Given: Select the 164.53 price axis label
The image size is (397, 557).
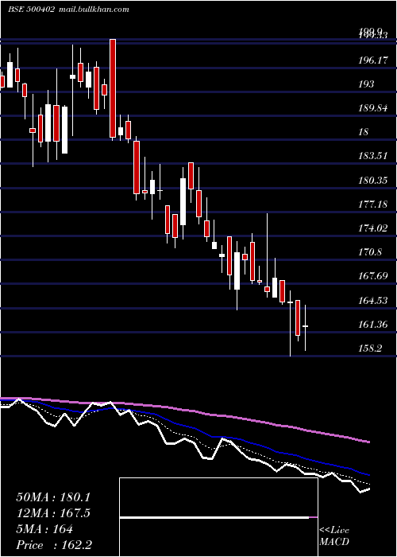Looking at the screenshot, I should pyautogui.click(x=373, y=301).
